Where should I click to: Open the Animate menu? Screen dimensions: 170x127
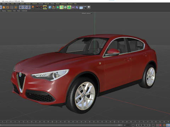[41, 4]
